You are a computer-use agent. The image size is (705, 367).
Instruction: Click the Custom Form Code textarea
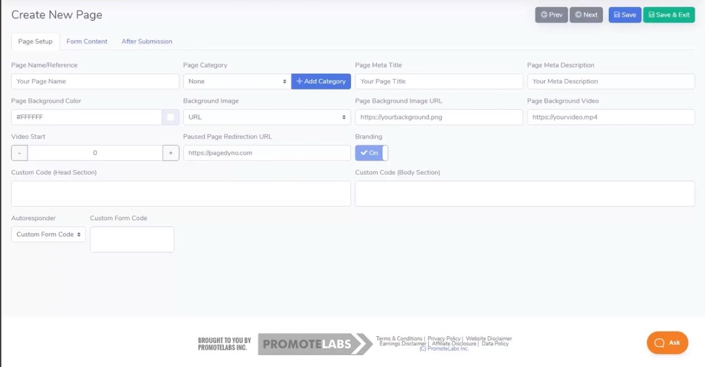coord(132,239)
